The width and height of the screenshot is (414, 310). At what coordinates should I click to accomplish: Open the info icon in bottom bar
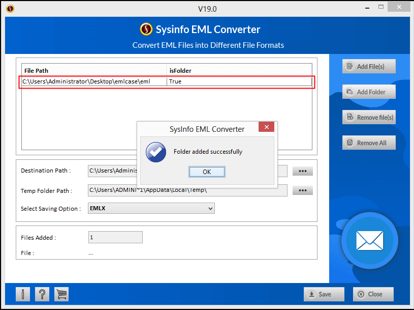pyautogui.click(x=23, y=294)
